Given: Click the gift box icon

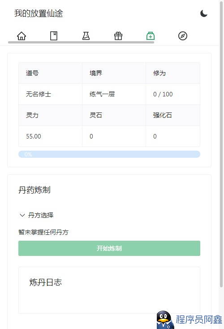Looking at the screenshot, I should [118, 36].
